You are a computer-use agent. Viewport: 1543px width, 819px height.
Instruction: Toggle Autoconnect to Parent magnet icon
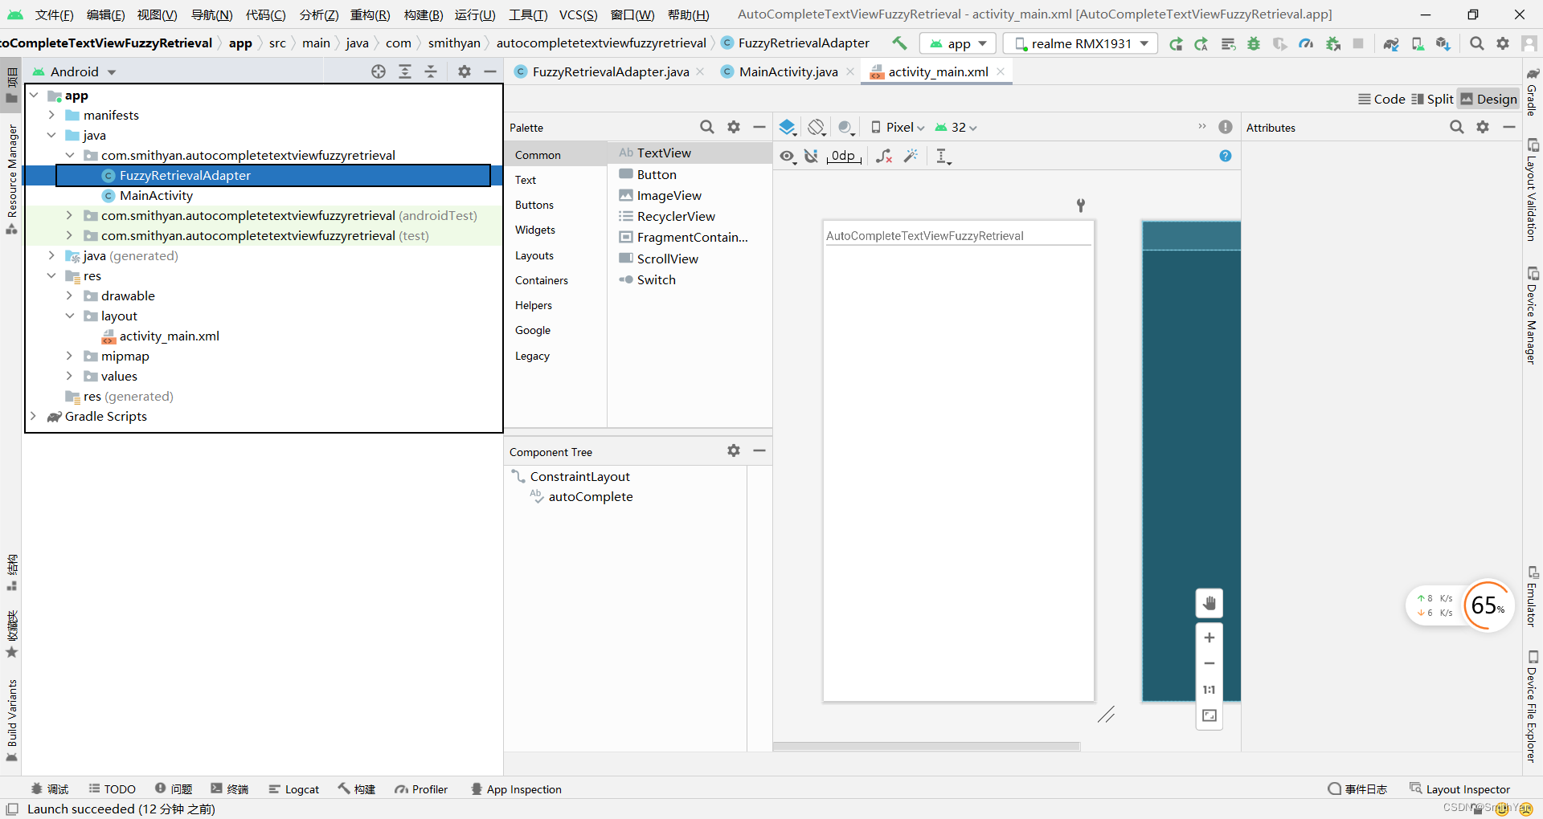pos(812,156)
